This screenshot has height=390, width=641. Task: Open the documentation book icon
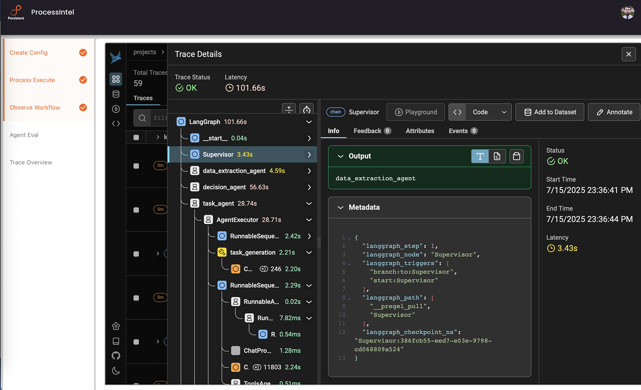[x=116, y=341]
